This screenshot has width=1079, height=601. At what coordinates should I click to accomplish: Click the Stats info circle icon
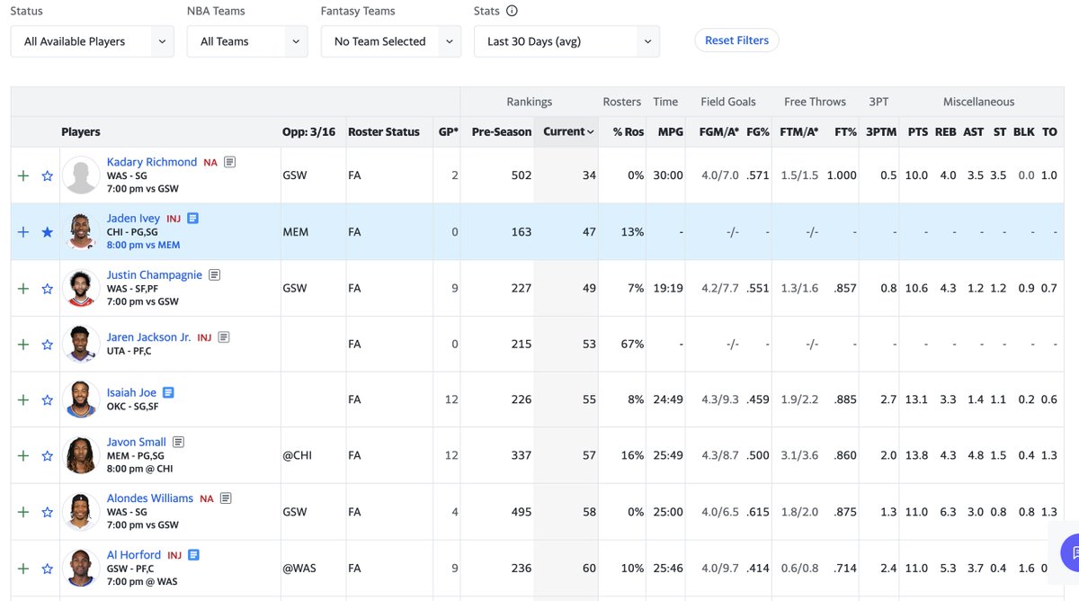click(x=512, y=12)
